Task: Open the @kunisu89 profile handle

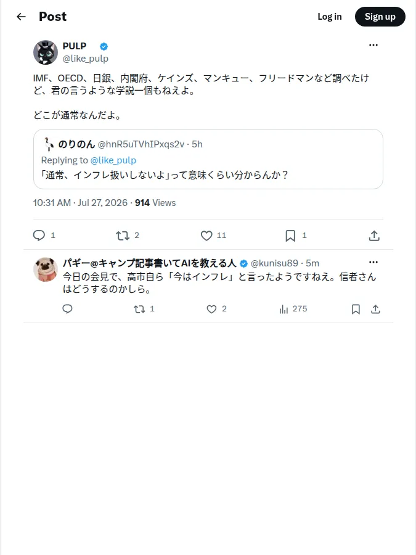Action: [274, 263]
